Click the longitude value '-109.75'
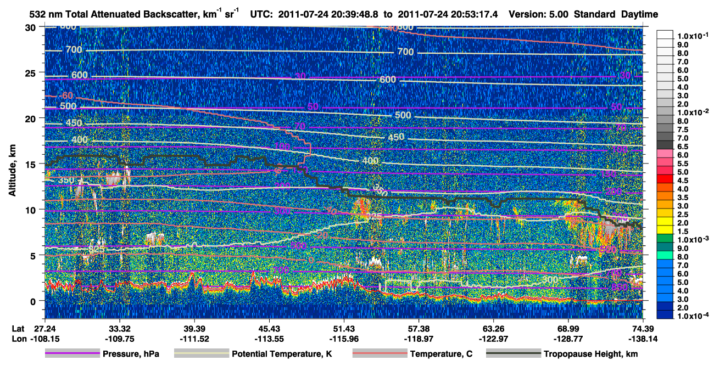The height and width of the screenshot is (366, 714). point(120,339)
